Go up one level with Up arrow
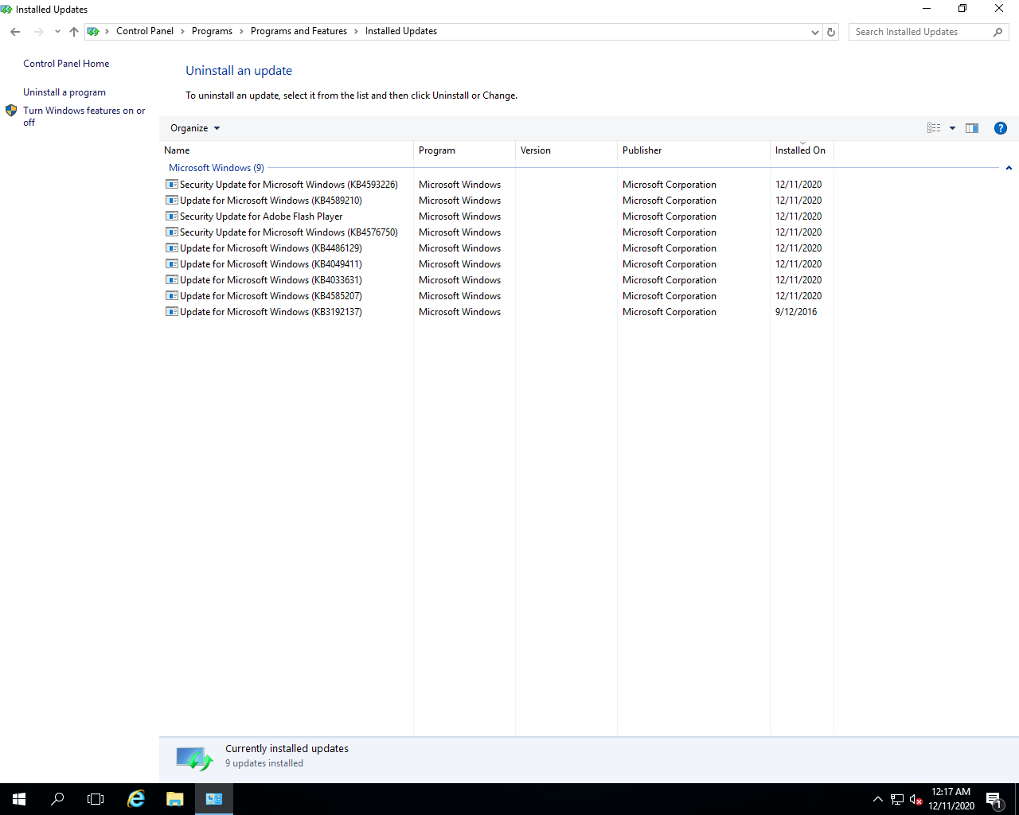This screenshot has width=1019, height=815. pyautogui.click(x=74, y=32)
